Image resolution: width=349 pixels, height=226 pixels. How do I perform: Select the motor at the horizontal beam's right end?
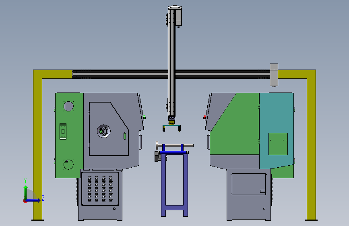(274, 75)
